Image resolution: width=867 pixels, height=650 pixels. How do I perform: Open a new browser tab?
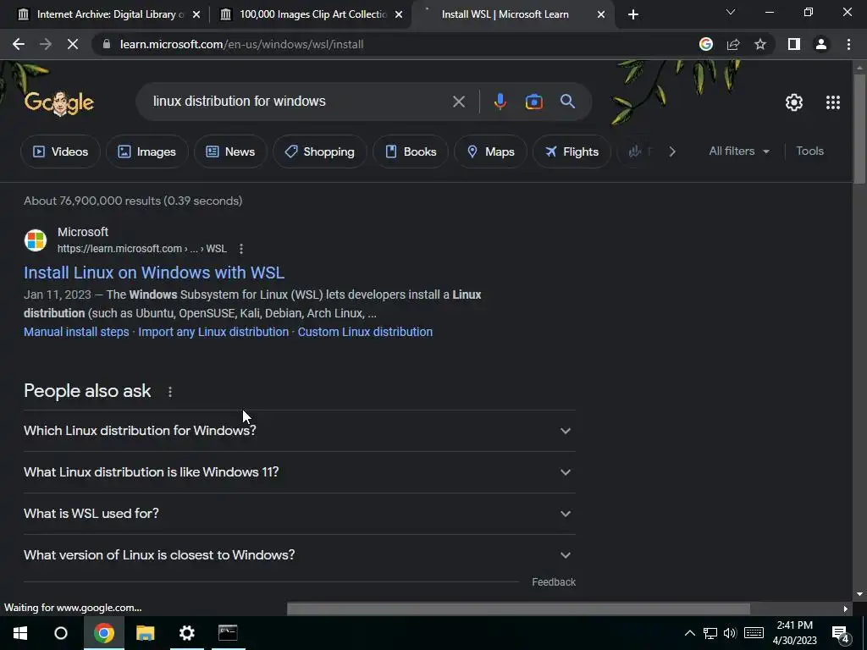[633, 14]
